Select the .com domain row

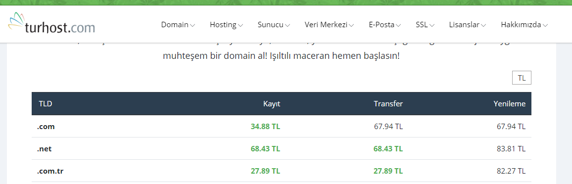tap(281, 127)
